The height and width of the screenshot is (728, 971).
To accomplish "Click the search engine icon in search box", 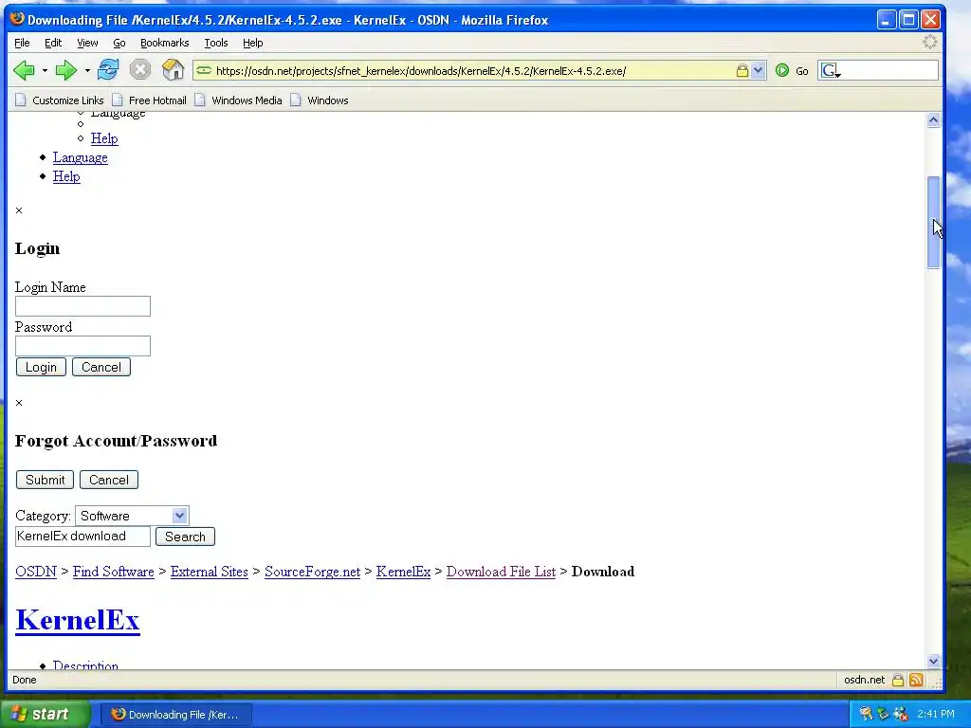I will pos(830,70).
